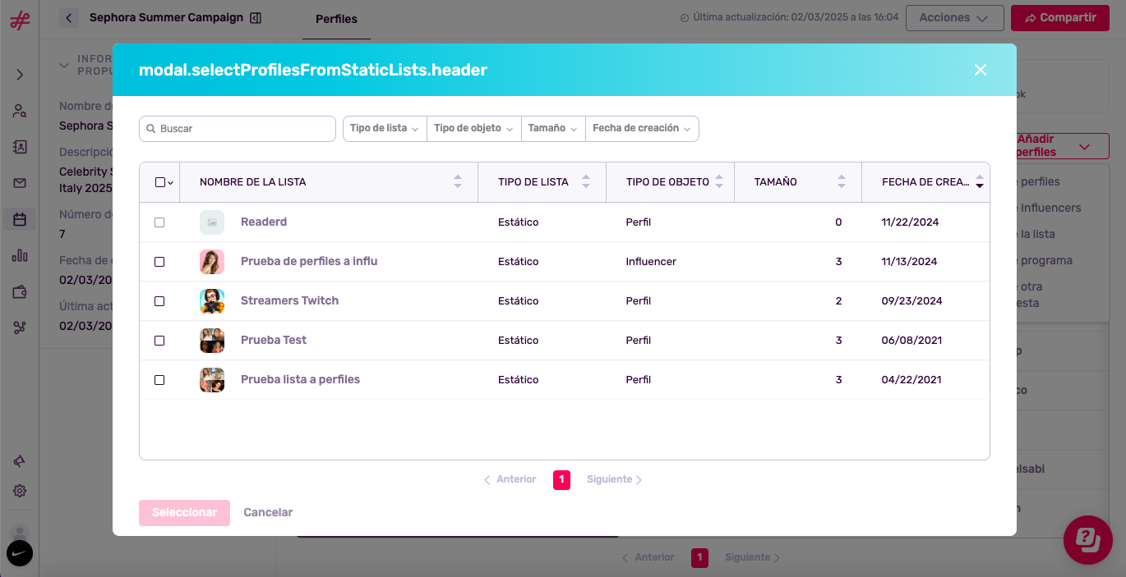
Task: Check the Prueba lista a perfiles checkbox
Action: (x=159, y=380)
